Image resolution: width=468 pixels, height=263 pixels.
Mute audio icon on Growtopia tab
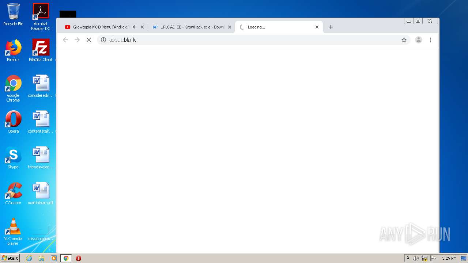pyautogui.click(x=134, y=27)
